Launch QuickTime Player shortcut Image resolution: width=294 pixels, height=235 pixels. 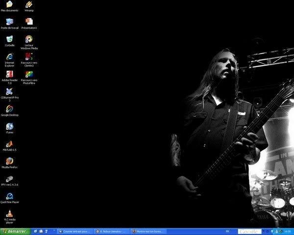[9, 196]
